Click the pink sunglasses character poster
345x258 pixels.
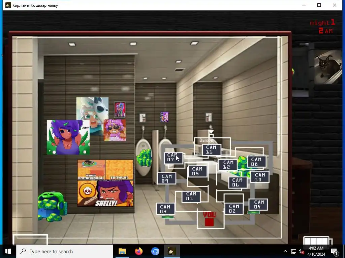115,130
